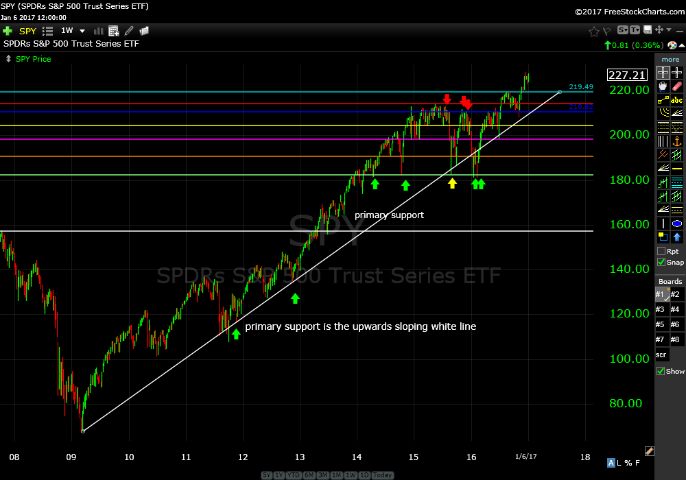Select the blue up arrow marker tool
The height and width of the screenshot is (480, 686).
tap(677, 237)
